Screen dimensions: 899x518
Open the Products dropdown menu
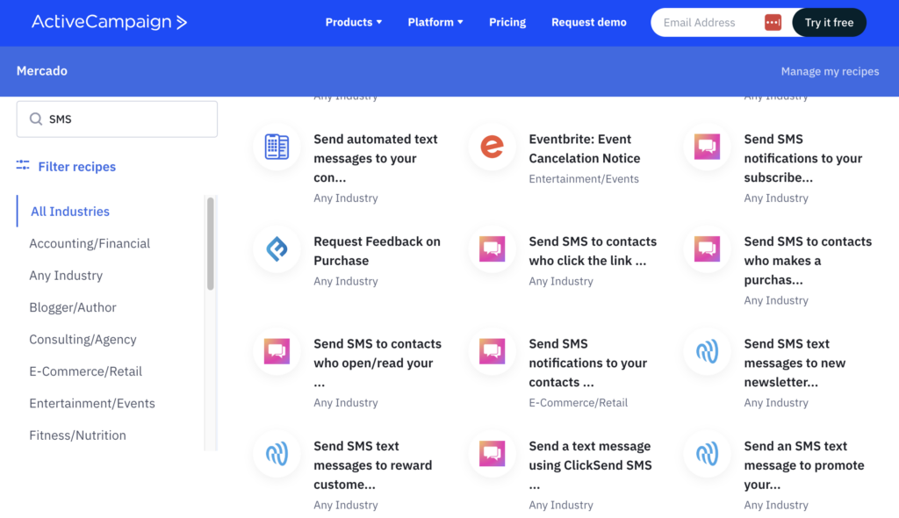(x=354, y=22)
